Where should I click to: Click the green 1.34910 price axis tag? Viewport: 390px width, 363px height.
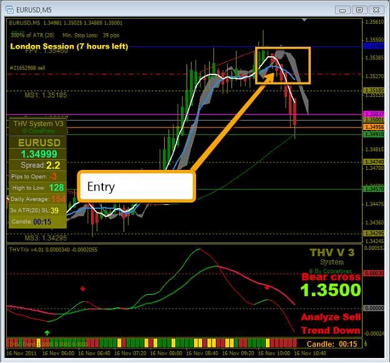click(374, 134)
